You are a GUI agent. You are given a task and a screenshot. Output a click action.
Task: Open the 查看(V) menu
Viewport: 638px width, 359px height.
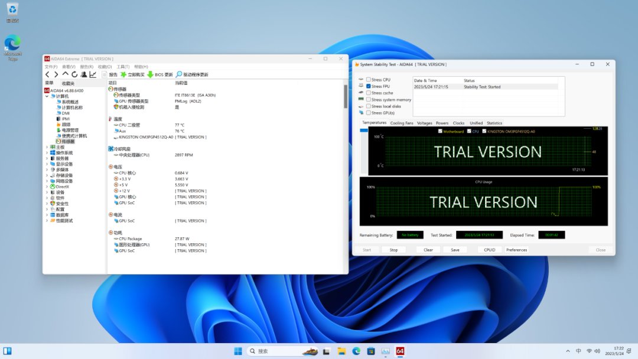(x=69, y=67)
